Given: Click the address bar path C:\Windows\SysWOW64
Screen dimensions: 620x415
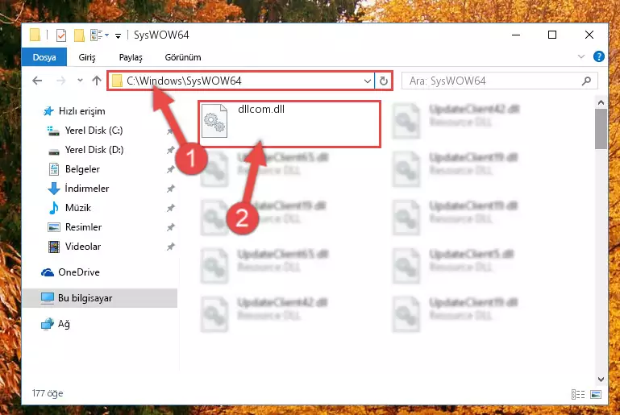Looking at the screenshot, I should [x=184, y=81].
